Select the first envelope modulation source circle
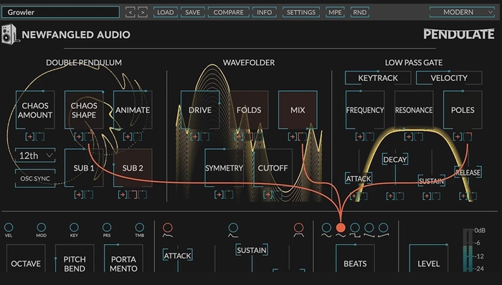 coord(168,228)
